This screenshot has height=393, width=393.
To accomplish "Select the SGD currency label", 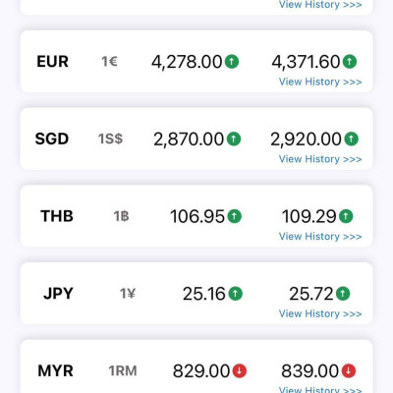I will click(52, 139).
